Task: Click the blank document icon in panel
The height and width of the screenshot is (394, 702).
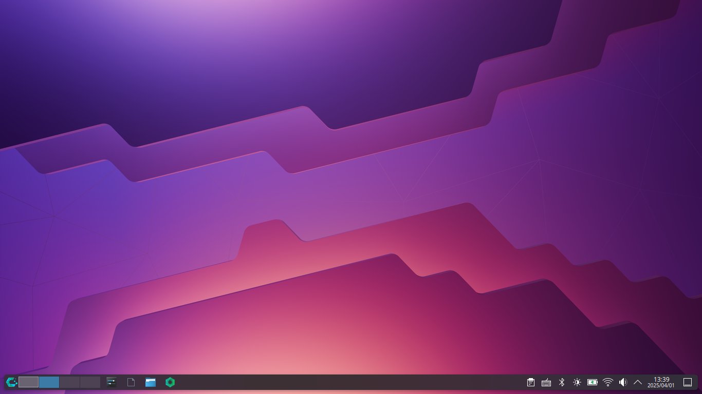Action: coord(131,382)
